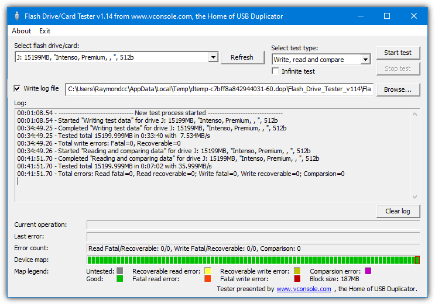Click the 'Block size: 187MB' text
This screenshot has width=435, height=304.
point(334,279)
